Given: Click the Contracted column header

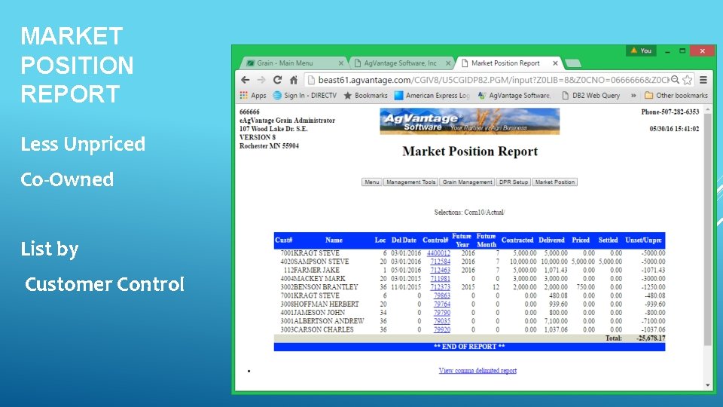Looking at the screenshot, I should [x=517, y=240].
